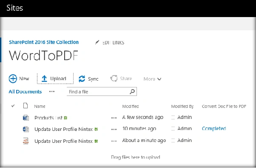The height and width of the screenshot is (168, 256).
Task: Open the Products List document
Action: (48, 118)
